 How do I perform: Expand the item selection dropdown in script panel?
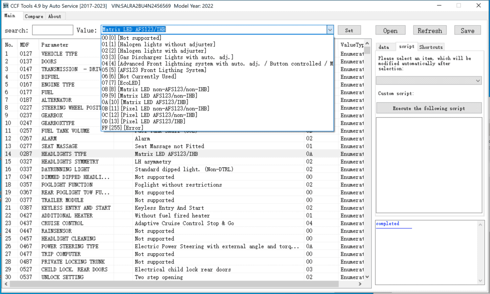point(479,80)
